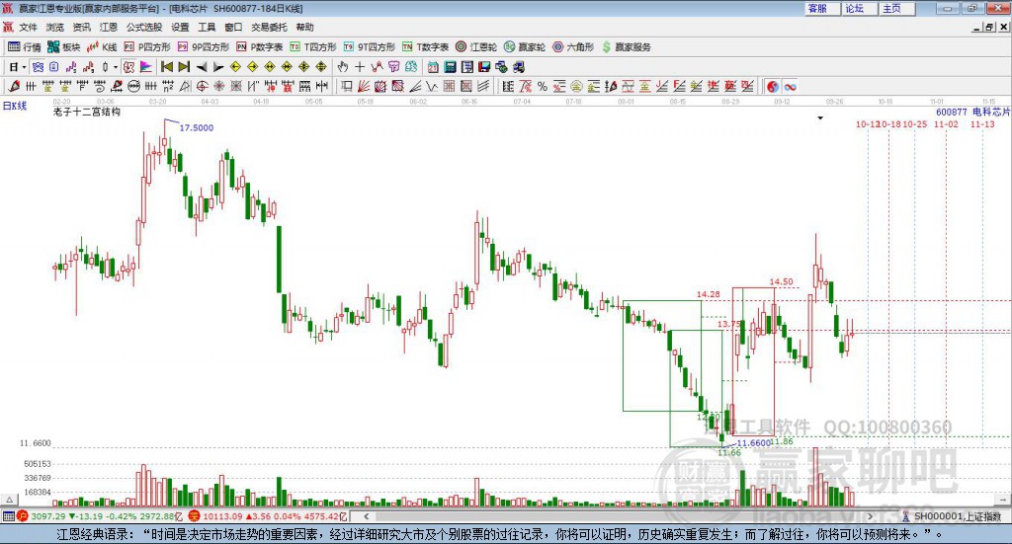The height and width of the screenshot is (544, 1012).
Task: Expand the candlestick style dropdown arrow
Action: (x=116, y=67)
